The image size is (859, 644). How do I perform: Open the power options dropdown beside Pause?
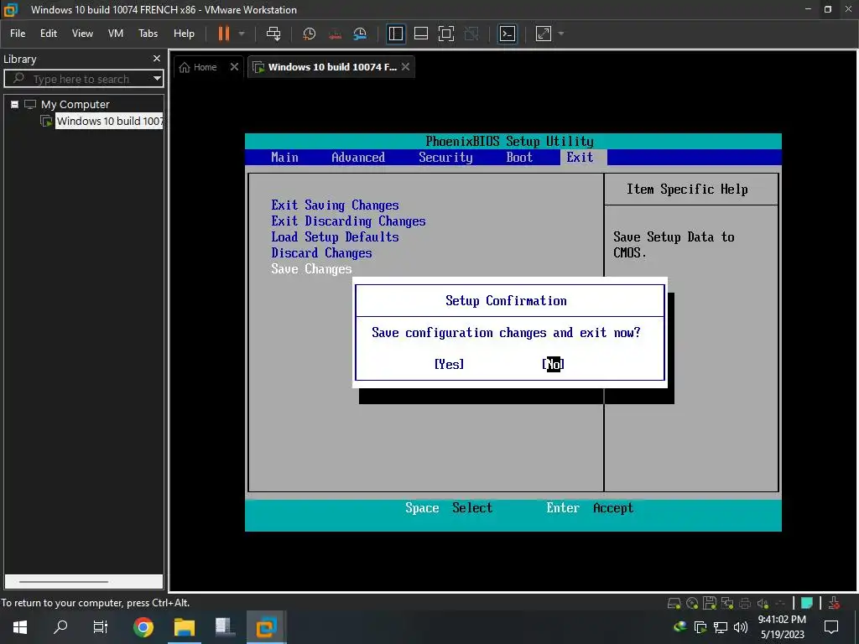coord(241,34)
